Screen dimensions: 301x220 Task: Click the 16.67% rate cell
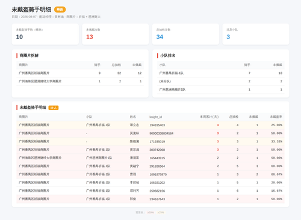277,191
